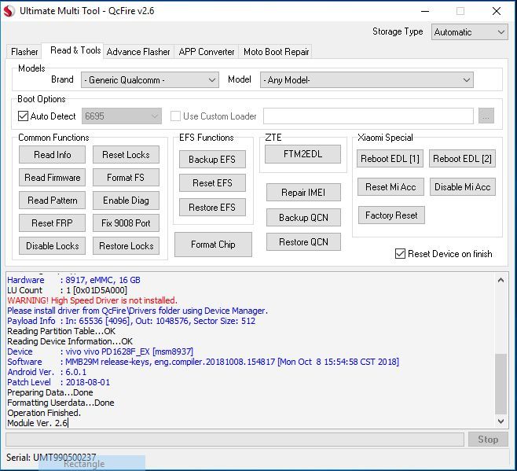This screenshot has width=517, height=471.
Task: Close the QcFire window
Action: pos(497,11)
